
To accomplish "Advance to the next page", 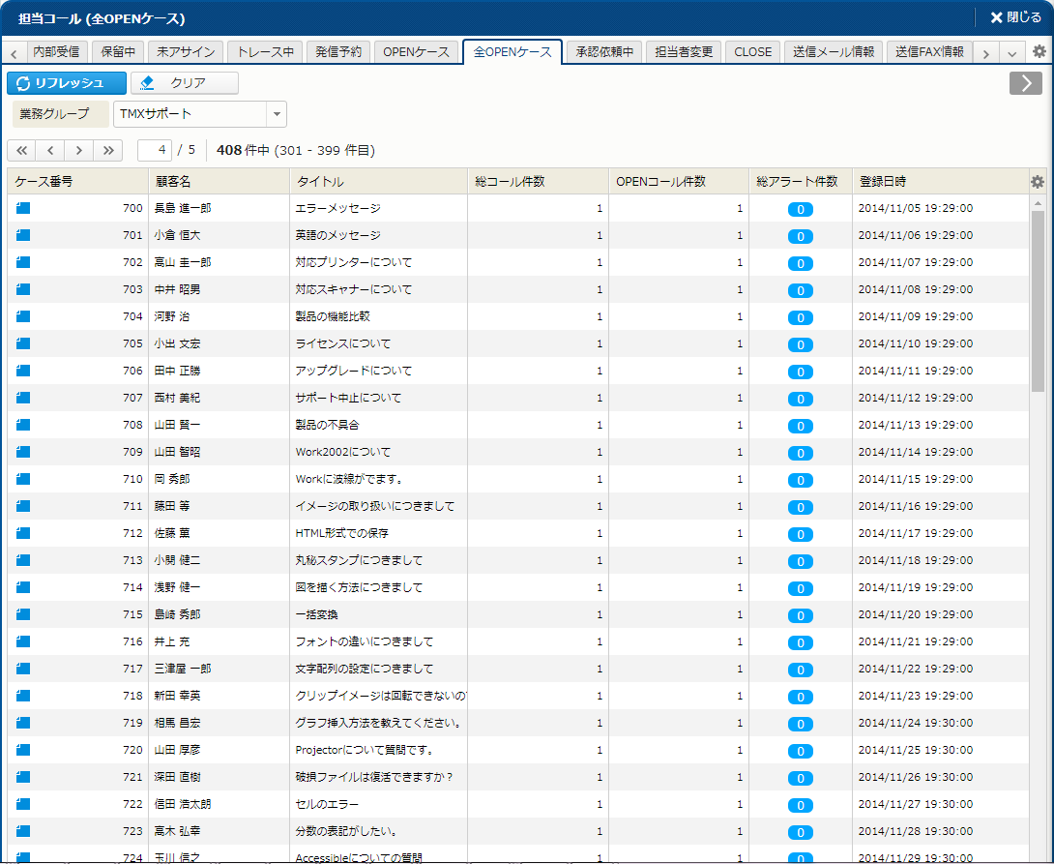I will pyautogui.click(x=79, y=150).
